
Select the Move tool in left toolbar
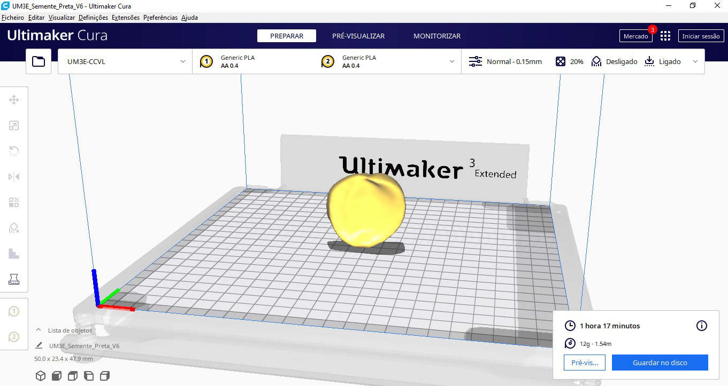pos(14,100)
